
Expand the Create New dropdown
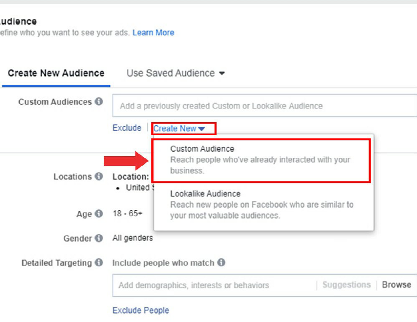click(x=179, y=128)
